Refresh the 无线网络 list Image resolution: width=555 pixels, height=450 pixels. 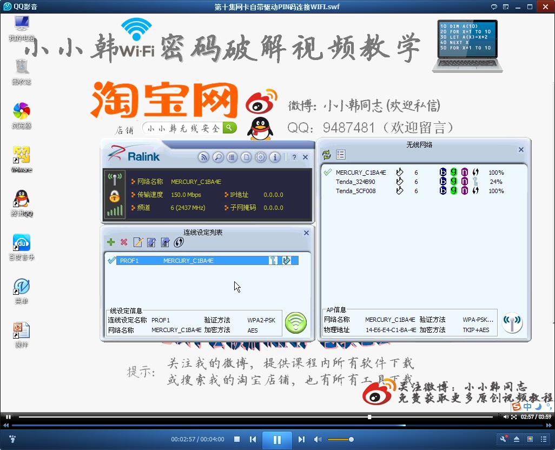pyautogui.click(x=326, y=154)
